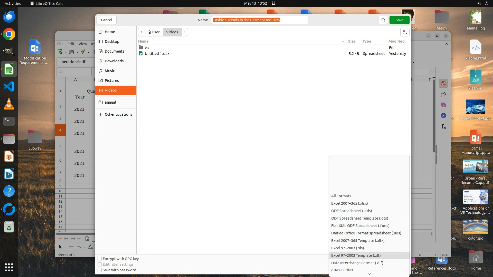Tick the Save with password checkbox
This screenshot has height=277, width=493.
[100, 270]
